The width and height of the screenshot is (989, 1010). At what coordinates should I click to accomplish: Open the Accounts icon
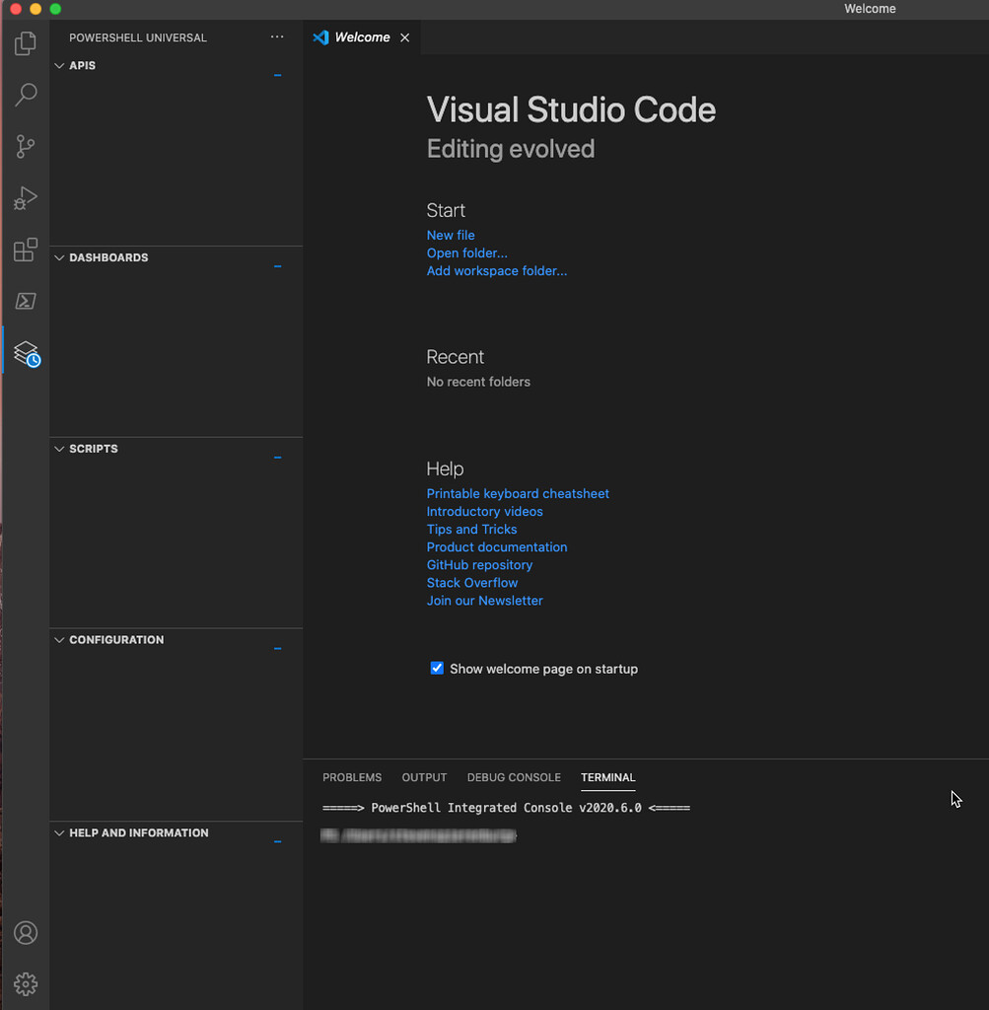(25, 932)
